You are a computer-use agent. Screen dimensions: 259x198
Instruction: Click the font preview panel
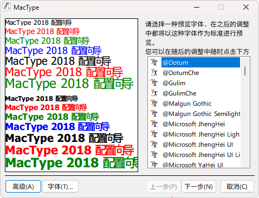point(72,95)
